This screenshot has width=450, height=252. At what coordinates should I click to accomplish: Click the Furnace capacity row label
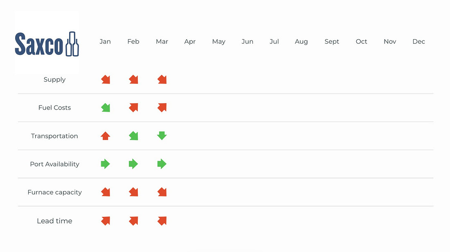click(x=54, y=192)
